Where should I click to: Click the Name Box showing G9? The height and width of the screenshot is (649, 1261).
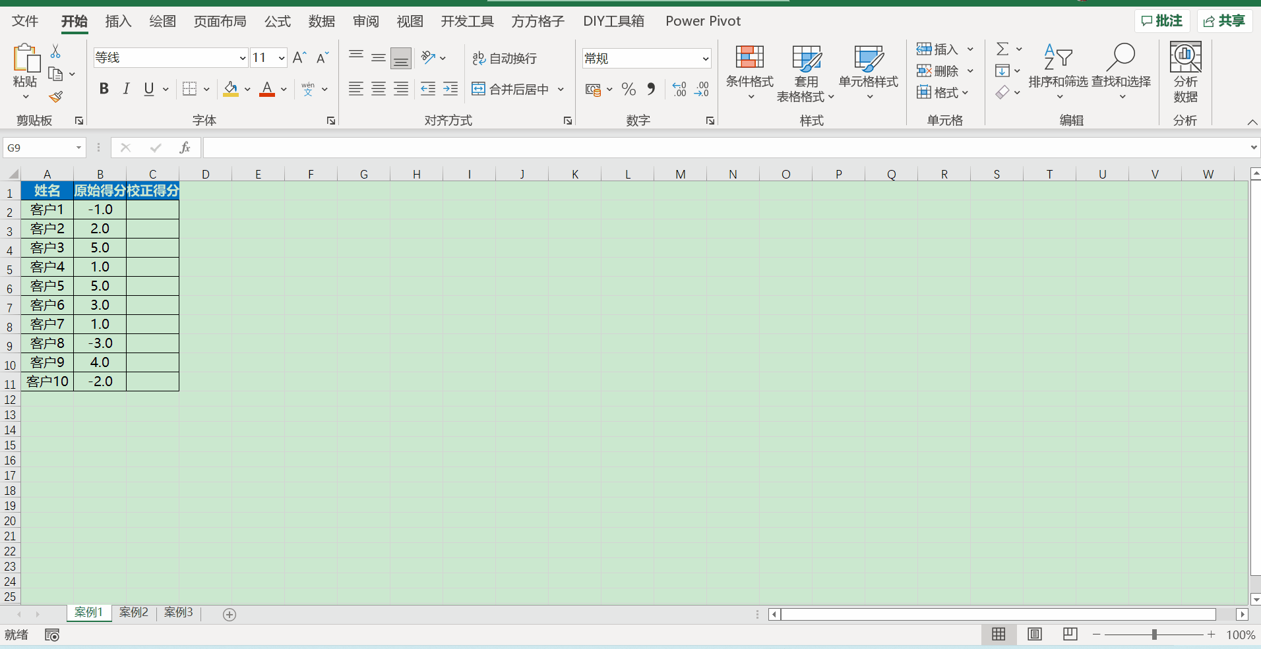40,148
